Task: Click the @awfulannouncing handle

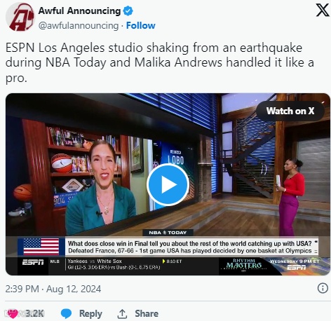Action: click(79, 25)
